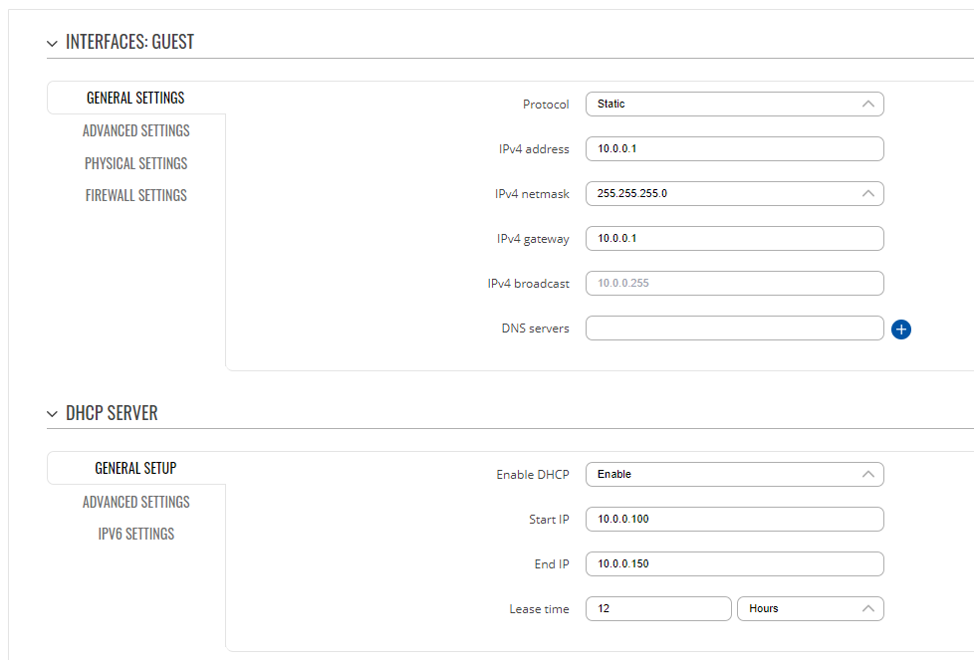Screen dimensions: 974x660
Task: Switch to the IPv6 Settings tab
Action: point(136,534)
